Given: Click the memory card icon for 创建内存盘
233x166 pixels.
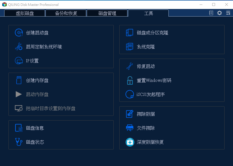Looking at the screenshot, I should click(19, 80).
